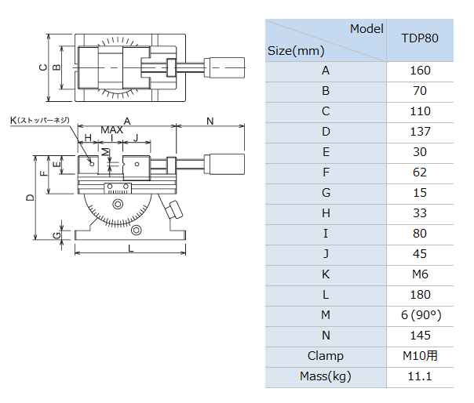The image size is (474, 403).
Task: Click the row label D in the table
Action: coord(326,132)
